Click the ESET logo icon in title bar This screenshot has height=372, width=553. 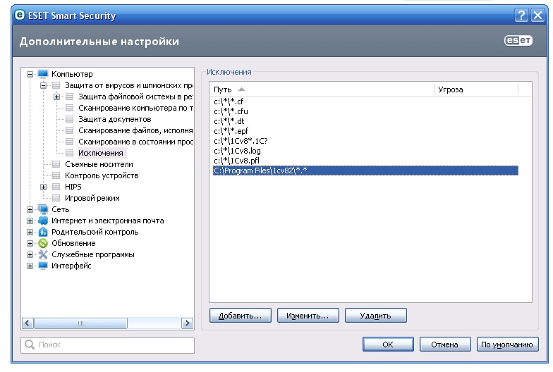[20, 15]
